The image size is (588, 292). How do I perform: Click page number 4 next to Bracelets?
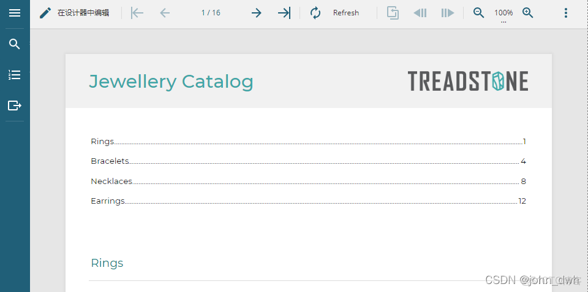tap(524, 161)
